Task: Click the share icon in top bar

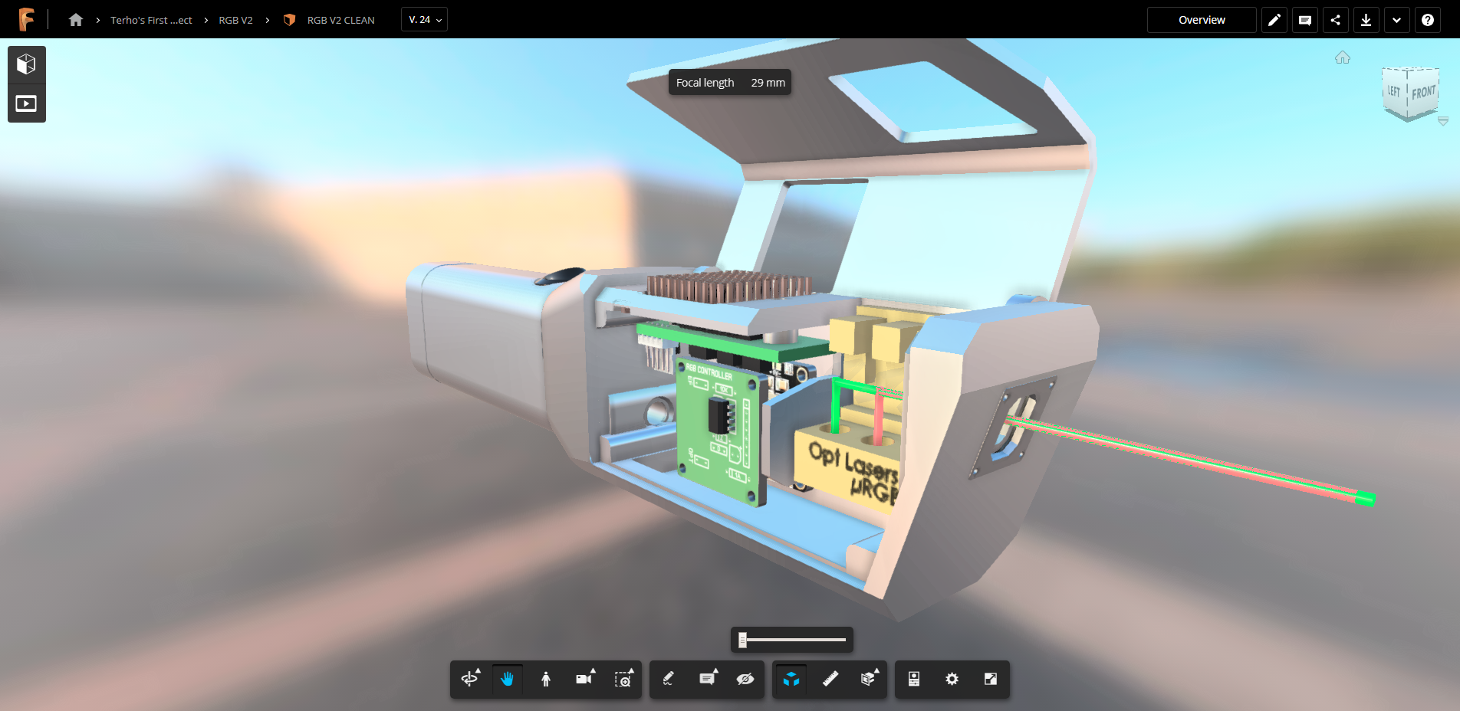Action: [x=1336, y=20]
